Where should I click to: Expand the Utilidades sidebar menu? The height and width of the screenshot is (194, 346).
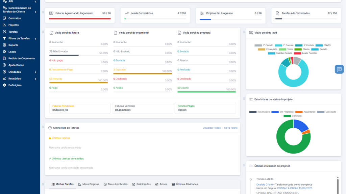[35, 72]
